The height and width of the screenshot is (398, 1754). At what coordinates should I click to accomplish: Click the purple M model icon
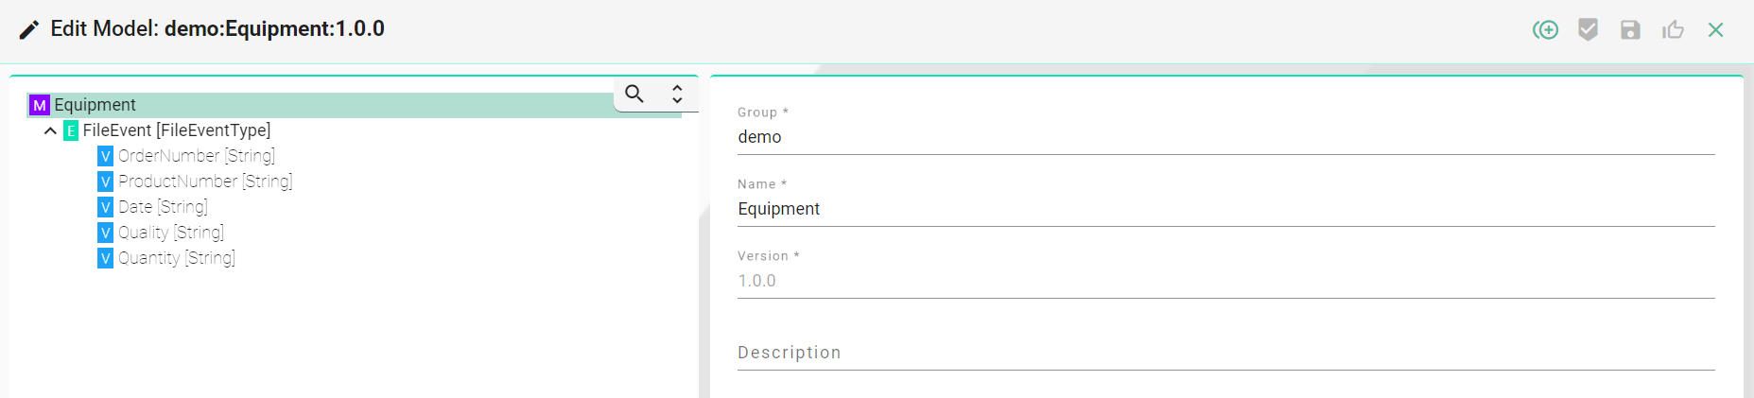39,105
